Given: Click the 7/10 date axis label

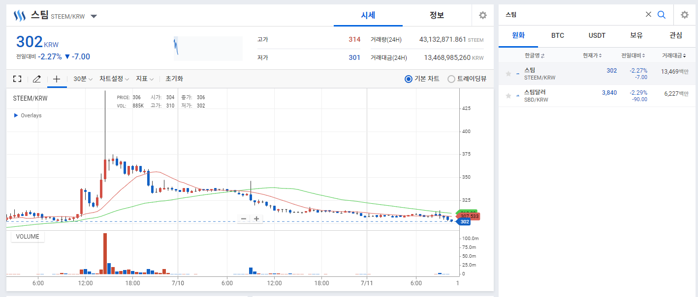Looking at the screenshot, I should [x=178, y=283].
